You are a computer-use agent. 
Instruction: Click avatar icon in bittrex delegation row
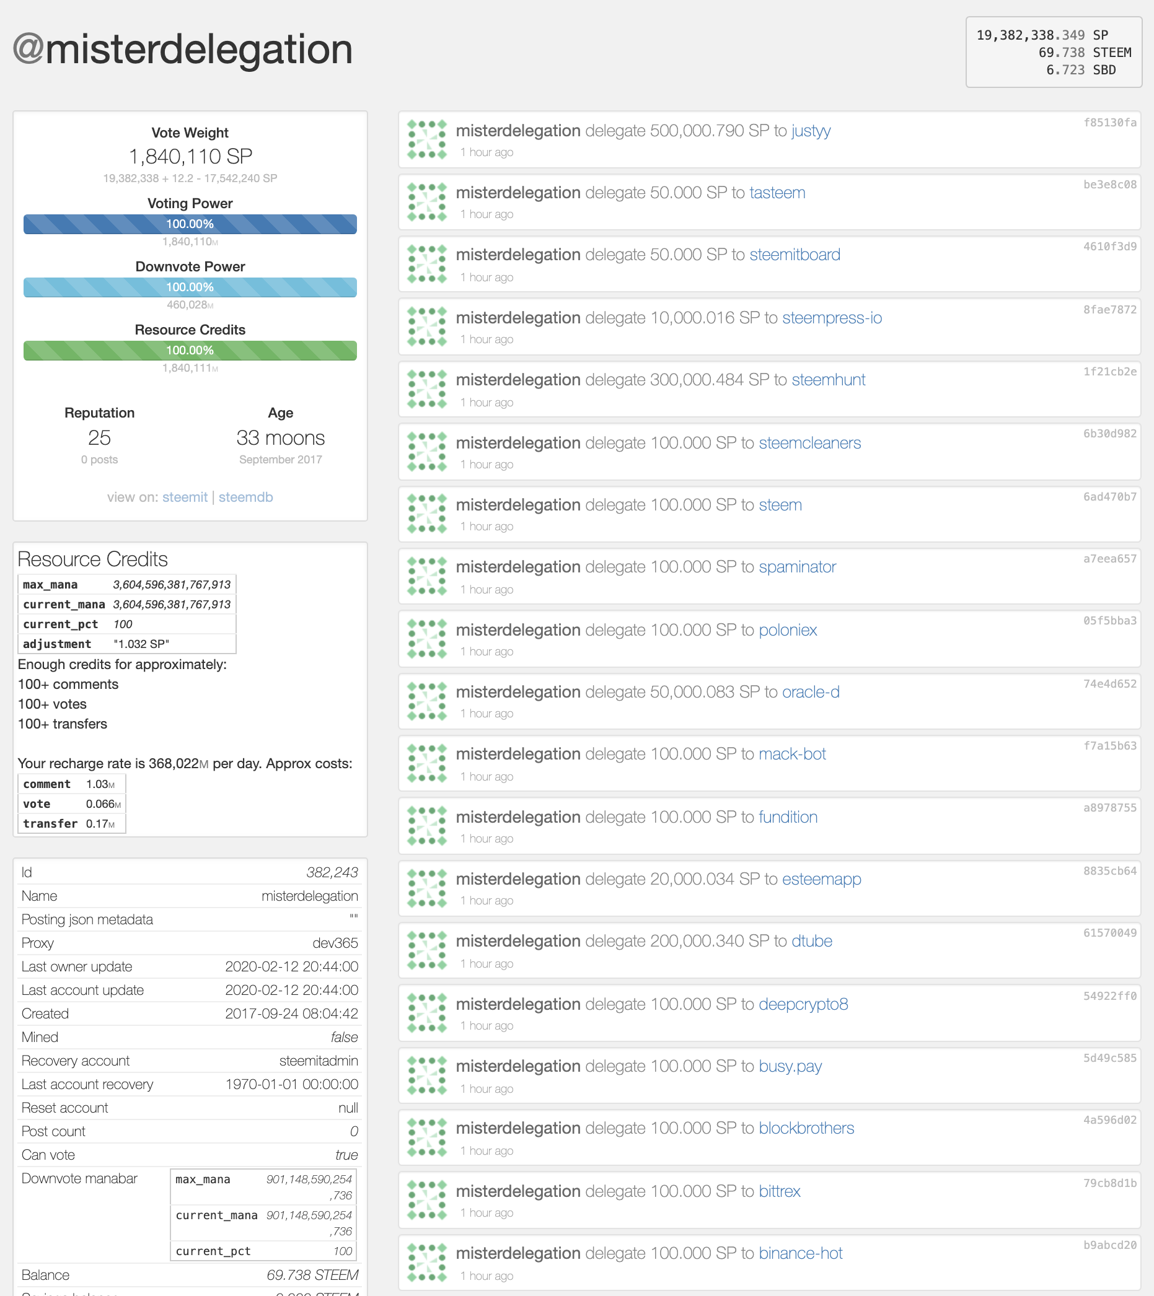pos(427,1199)
